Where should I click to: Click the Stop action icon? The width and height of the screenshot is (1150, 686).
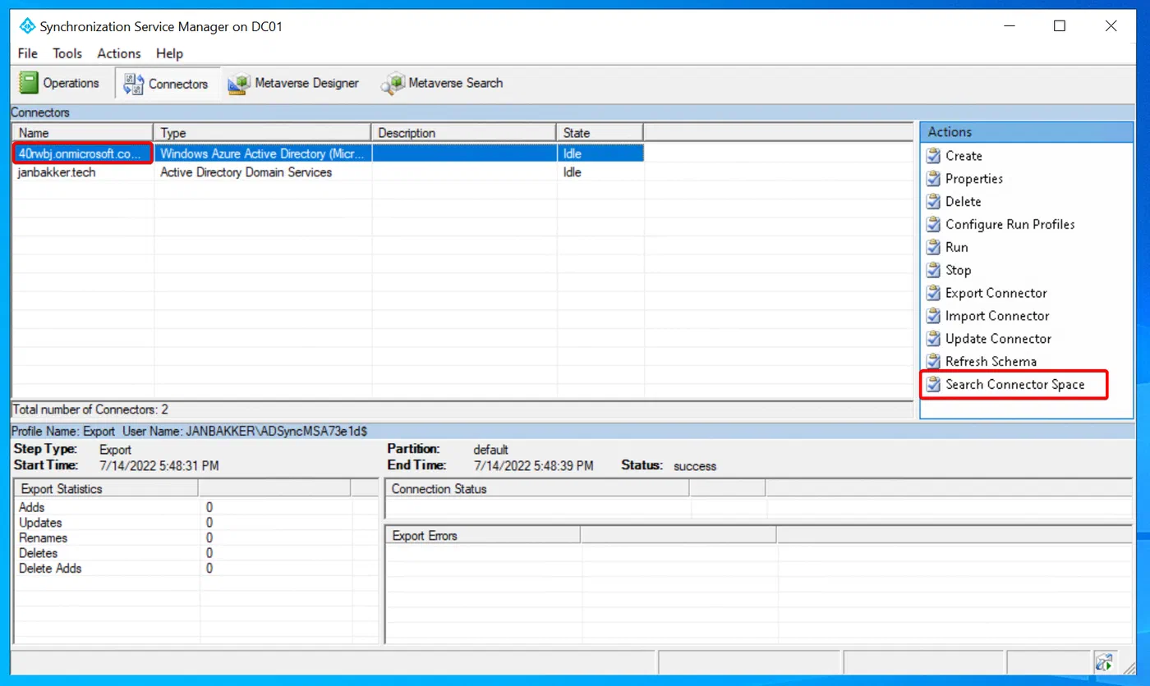tap(933, 271)
